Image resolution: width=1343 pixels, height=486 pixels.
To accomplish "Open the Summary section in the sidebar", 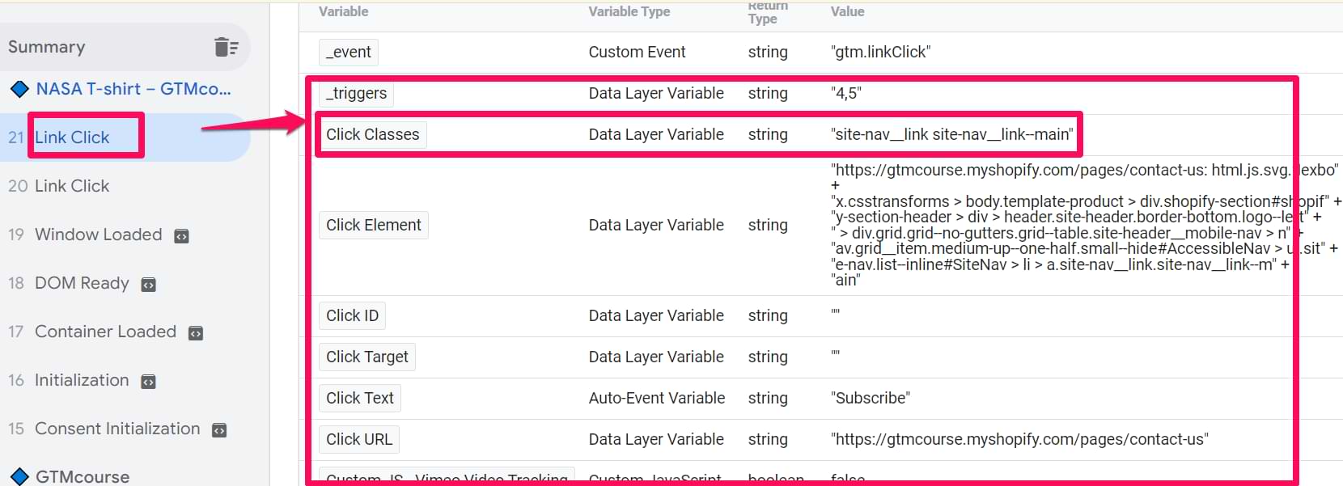I will pyautogui.click(x=47, y=47).
